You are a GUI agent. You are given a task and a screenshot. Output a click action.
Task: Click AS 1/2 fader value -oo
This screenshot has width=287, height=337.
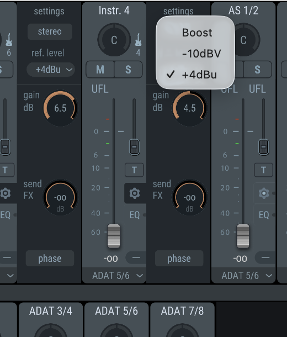click(x=240, y=259)
